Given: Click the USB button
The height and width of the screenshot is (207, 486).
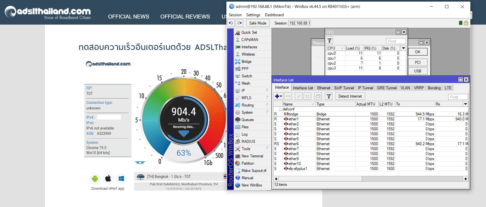Looking at the screenshot, I should [x=418, y=71].
